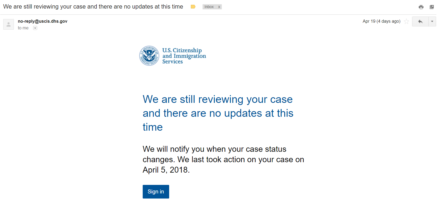
Task: Click the large blue 'We are still reviewing' heading
Action: point(218,113)
